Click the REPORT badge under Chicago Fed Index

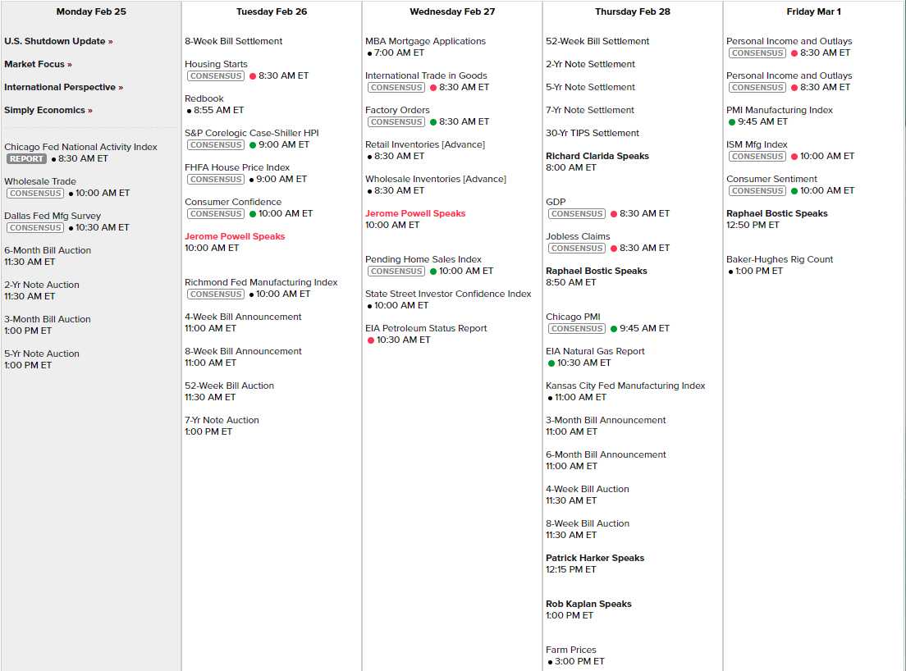coord(27,158)
